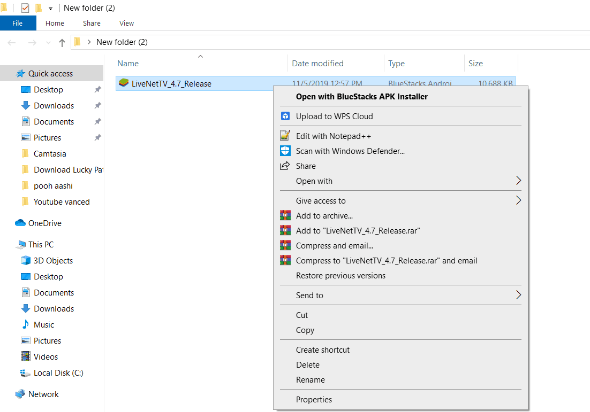Click the LiveNetTV APK file icon
This screenshot has width=590, height=412.
click(124, 83)
